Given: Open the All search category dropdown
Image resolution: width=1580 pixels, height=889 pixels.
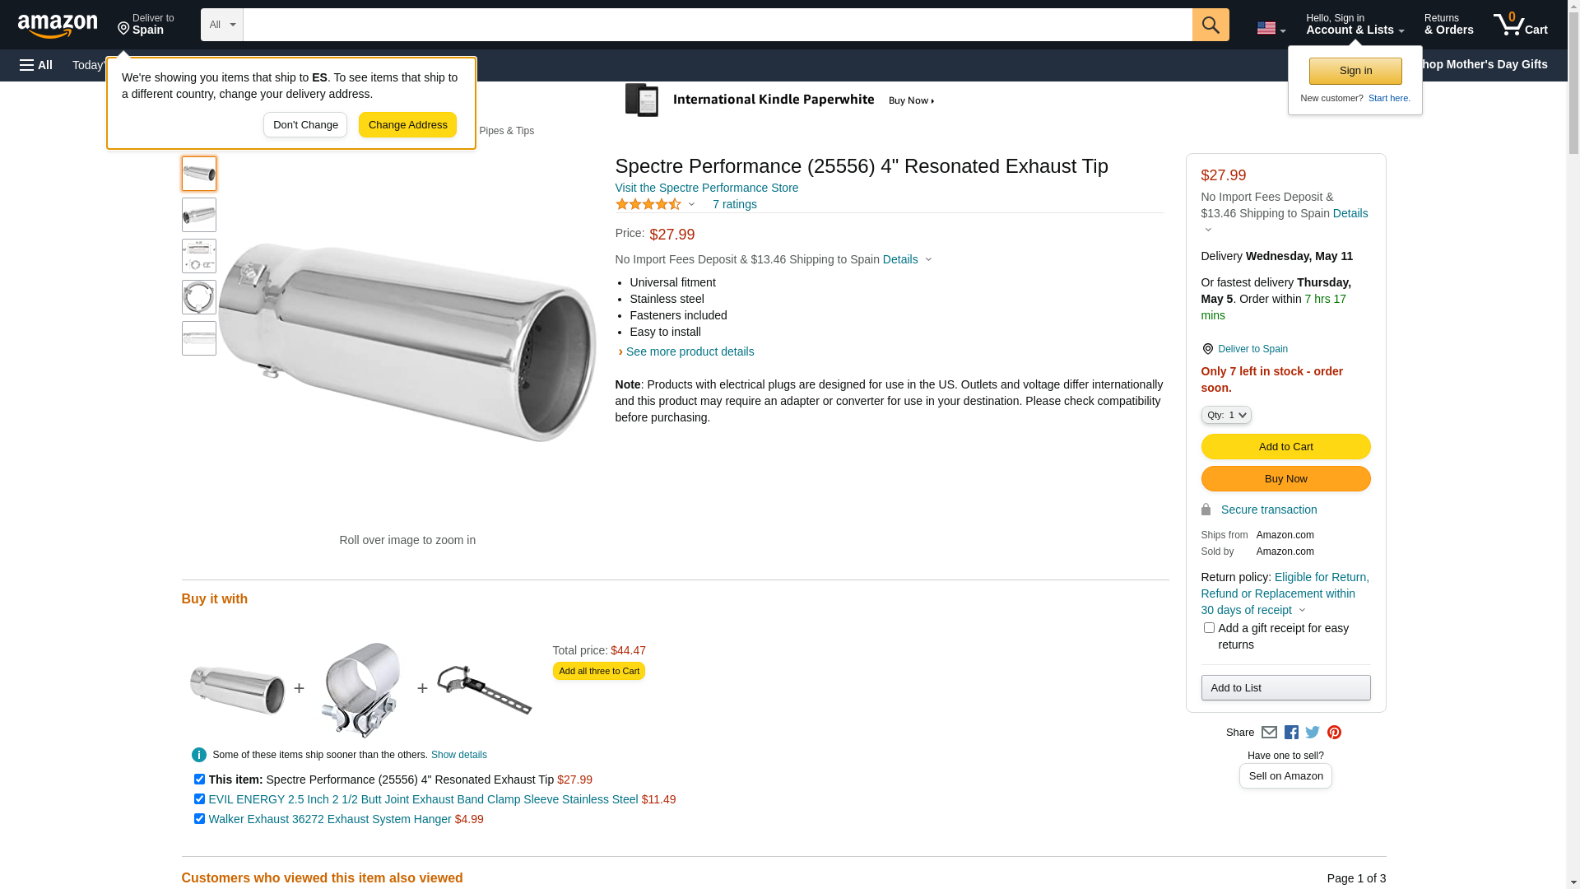Looking at the screenshot, I should 221,25.
